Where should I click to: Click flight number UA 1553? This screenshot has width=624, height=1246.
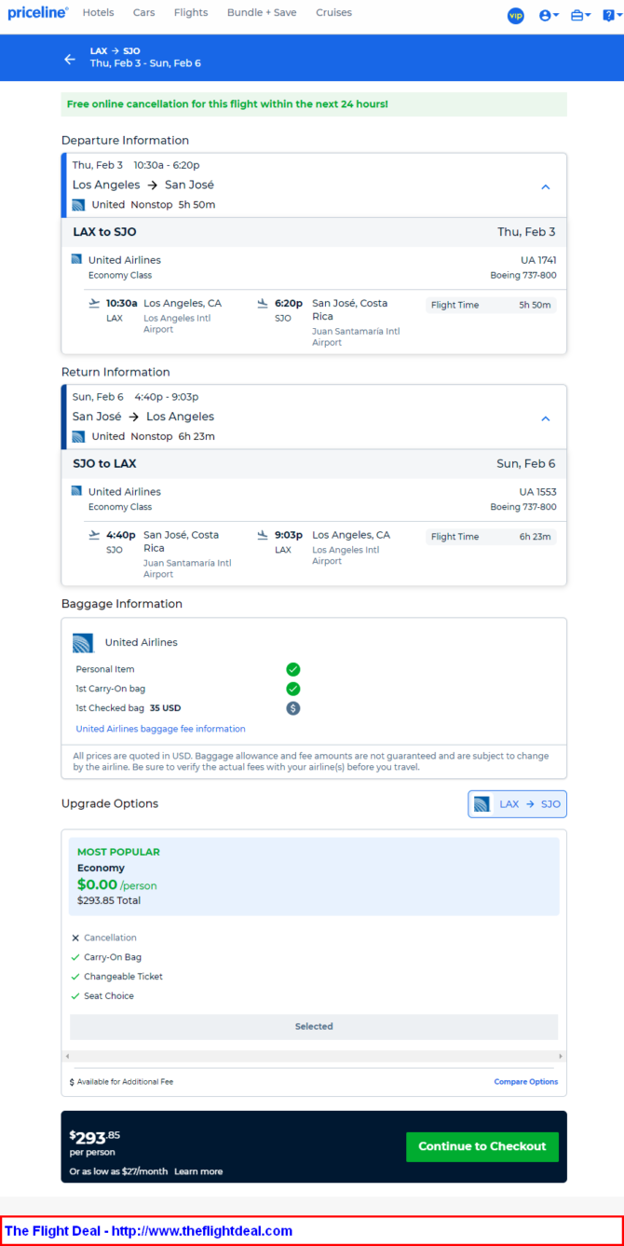[538, 491]
